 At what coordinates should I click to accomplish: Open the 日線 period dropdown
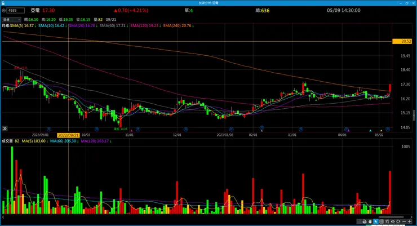coord(11,20)
